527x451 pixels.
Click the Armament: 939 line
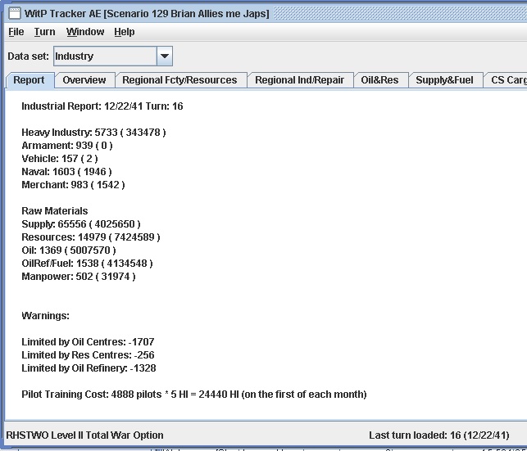(x=67, y=146)
